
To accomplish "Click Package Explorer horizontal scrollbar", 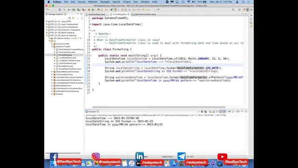I will pos(63,153).
